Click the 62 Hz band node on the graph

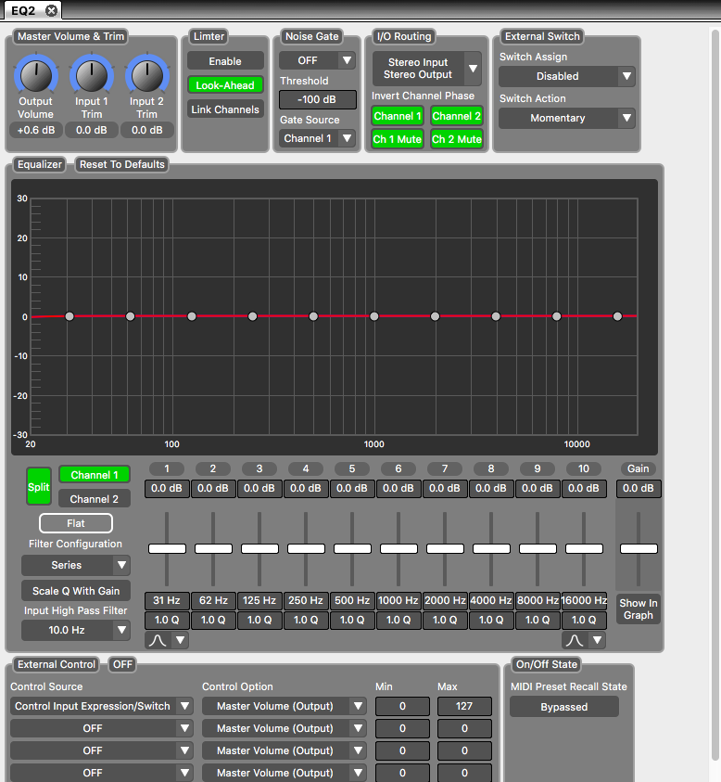[x=130, y=316]
